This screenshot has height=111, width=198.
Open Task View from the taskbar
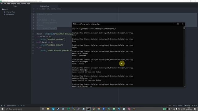point(43,109)
